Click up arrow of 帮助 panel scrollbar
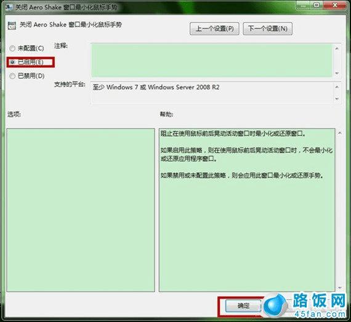Viewport: 351px width, 322px height. pos(340,133)
